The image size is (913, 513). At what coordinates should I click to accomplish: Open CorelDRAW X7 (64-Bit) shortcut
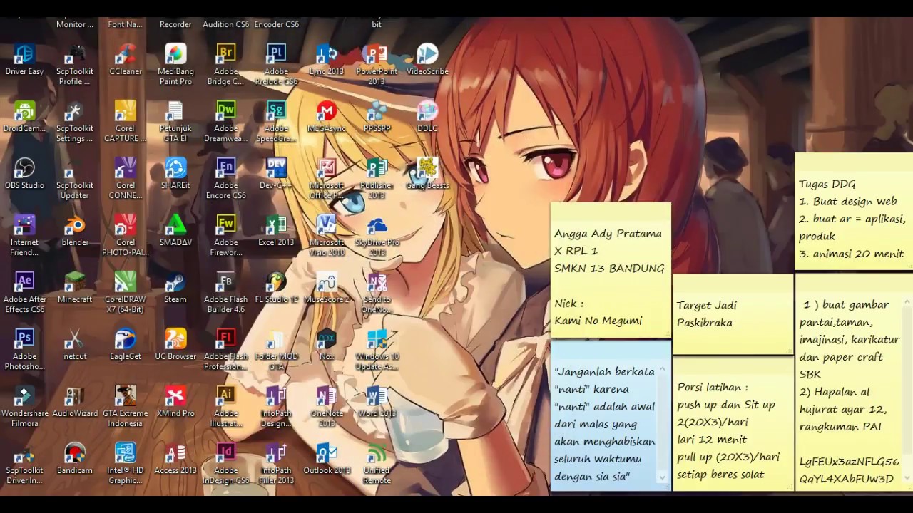pyautogui.click(x=126, y=293)
